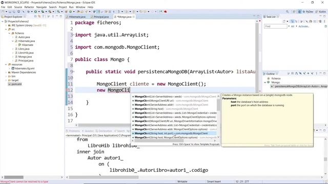Screen dimensions: 328x184
Task: Click the green Run button in toolbar
Action: (35, 12)
